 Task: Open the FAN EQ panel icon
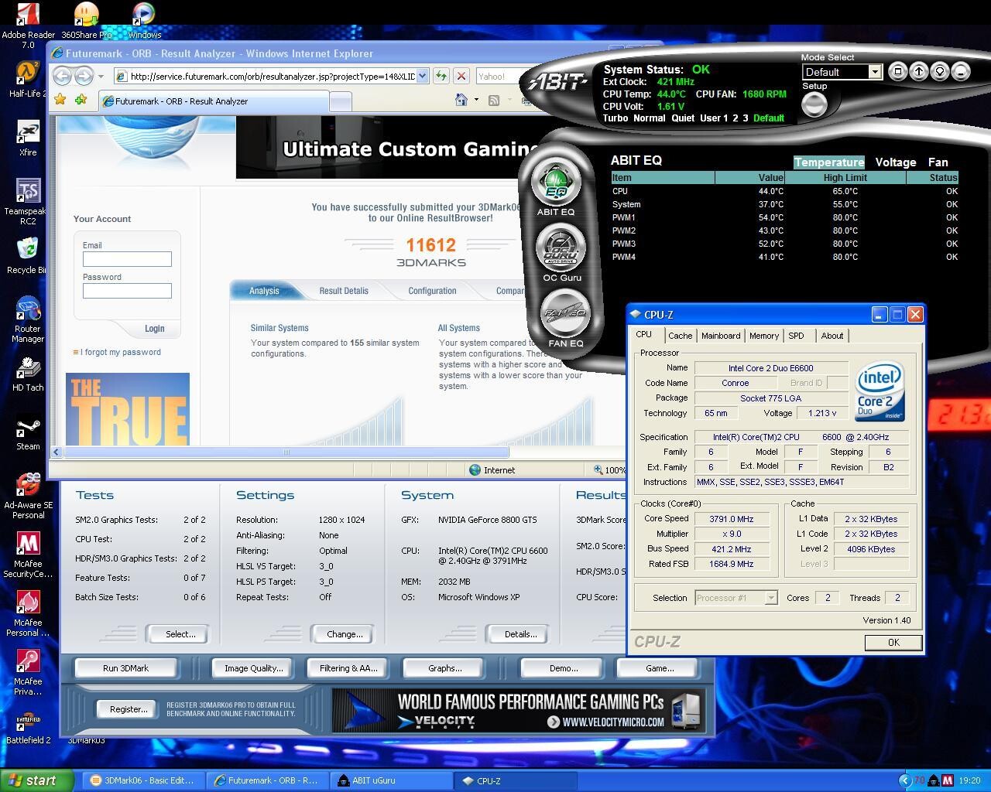pos(566,313)
